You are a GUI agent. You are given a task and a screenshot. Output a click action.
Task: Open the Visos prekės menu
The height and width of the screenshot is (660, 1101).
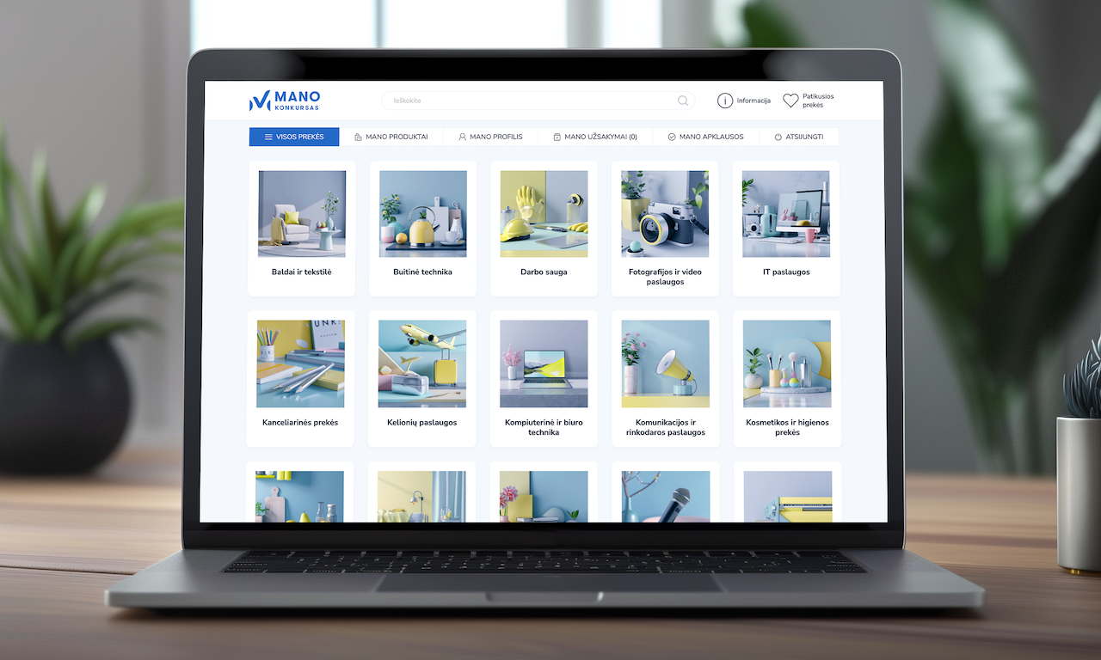click(x=294, y=137)
